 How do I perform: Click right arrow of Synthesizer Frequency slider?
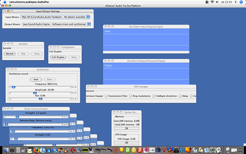pyautogui.click(x=75, y=87)
